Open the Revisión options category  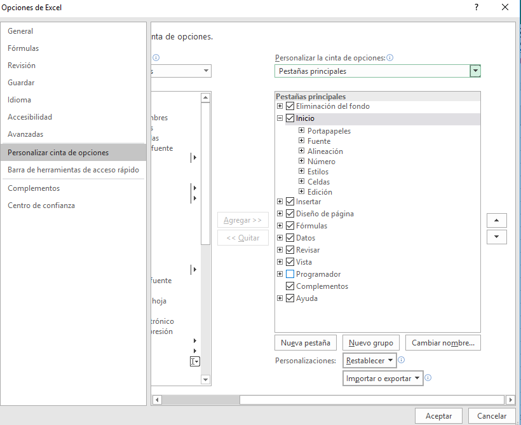click(22, 66)
